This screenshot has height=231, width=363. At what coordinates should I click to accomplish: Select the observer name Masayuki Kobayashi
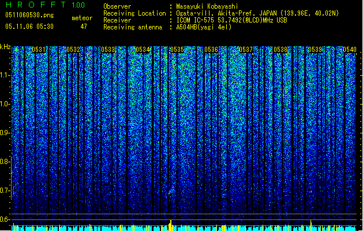pyautogui.click(x=207, y=6)
